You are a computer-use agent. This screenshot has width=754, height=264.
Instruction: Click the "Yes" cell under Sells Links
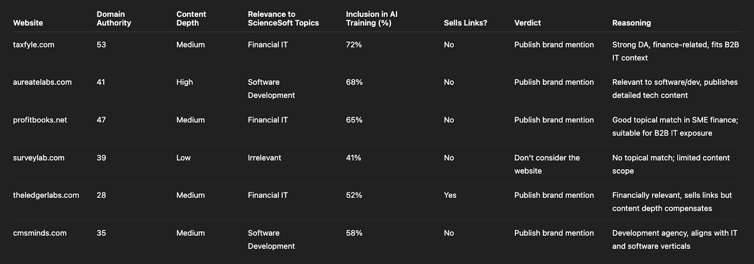pos(450,195)
